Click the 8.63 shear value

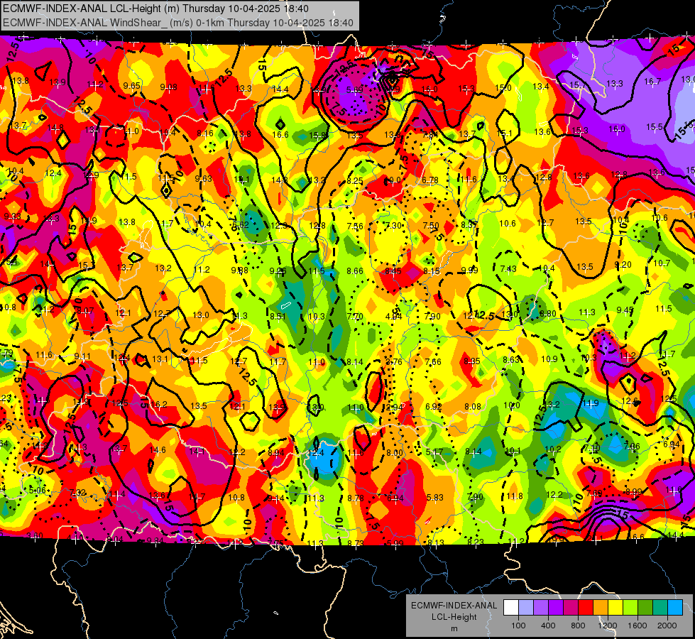click(x=511, y=360)
